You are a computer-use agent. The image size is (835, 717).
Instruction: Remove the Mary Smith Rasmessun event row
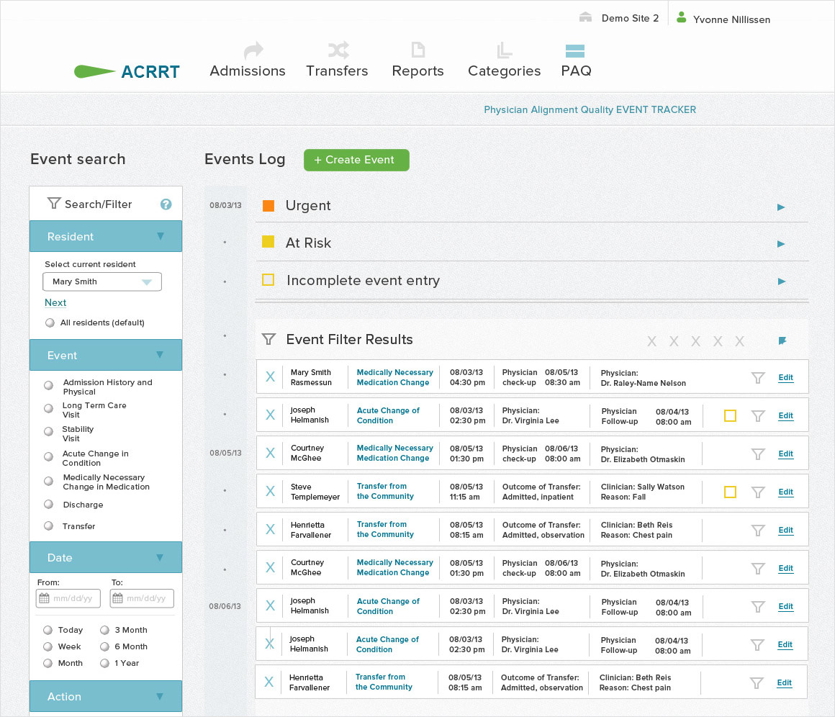(x=270, y=377)
